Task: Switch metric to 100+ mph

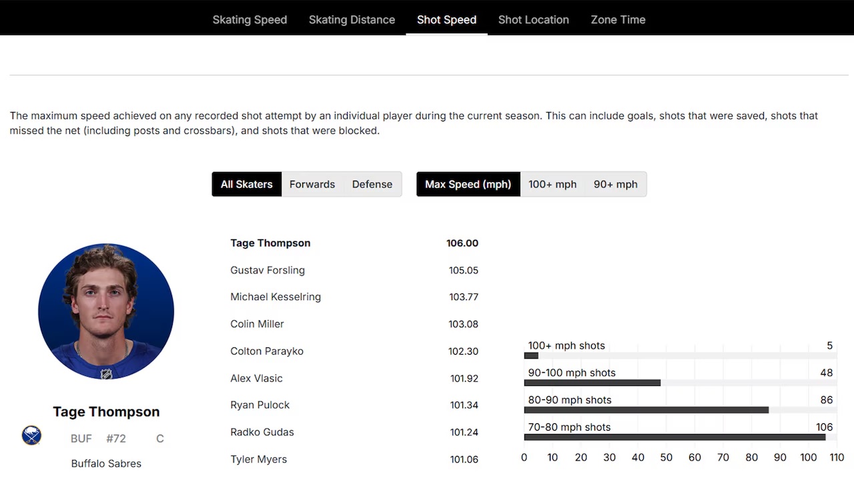Action: [552, 184]
